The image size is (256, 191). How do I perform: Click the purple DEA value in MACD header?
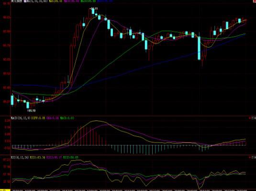tap(53, 118)
